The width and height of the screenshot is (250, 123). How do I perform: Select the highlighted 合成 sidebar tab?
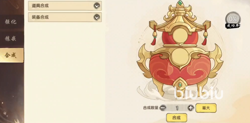pyautogui.click(x=11, y=55)
